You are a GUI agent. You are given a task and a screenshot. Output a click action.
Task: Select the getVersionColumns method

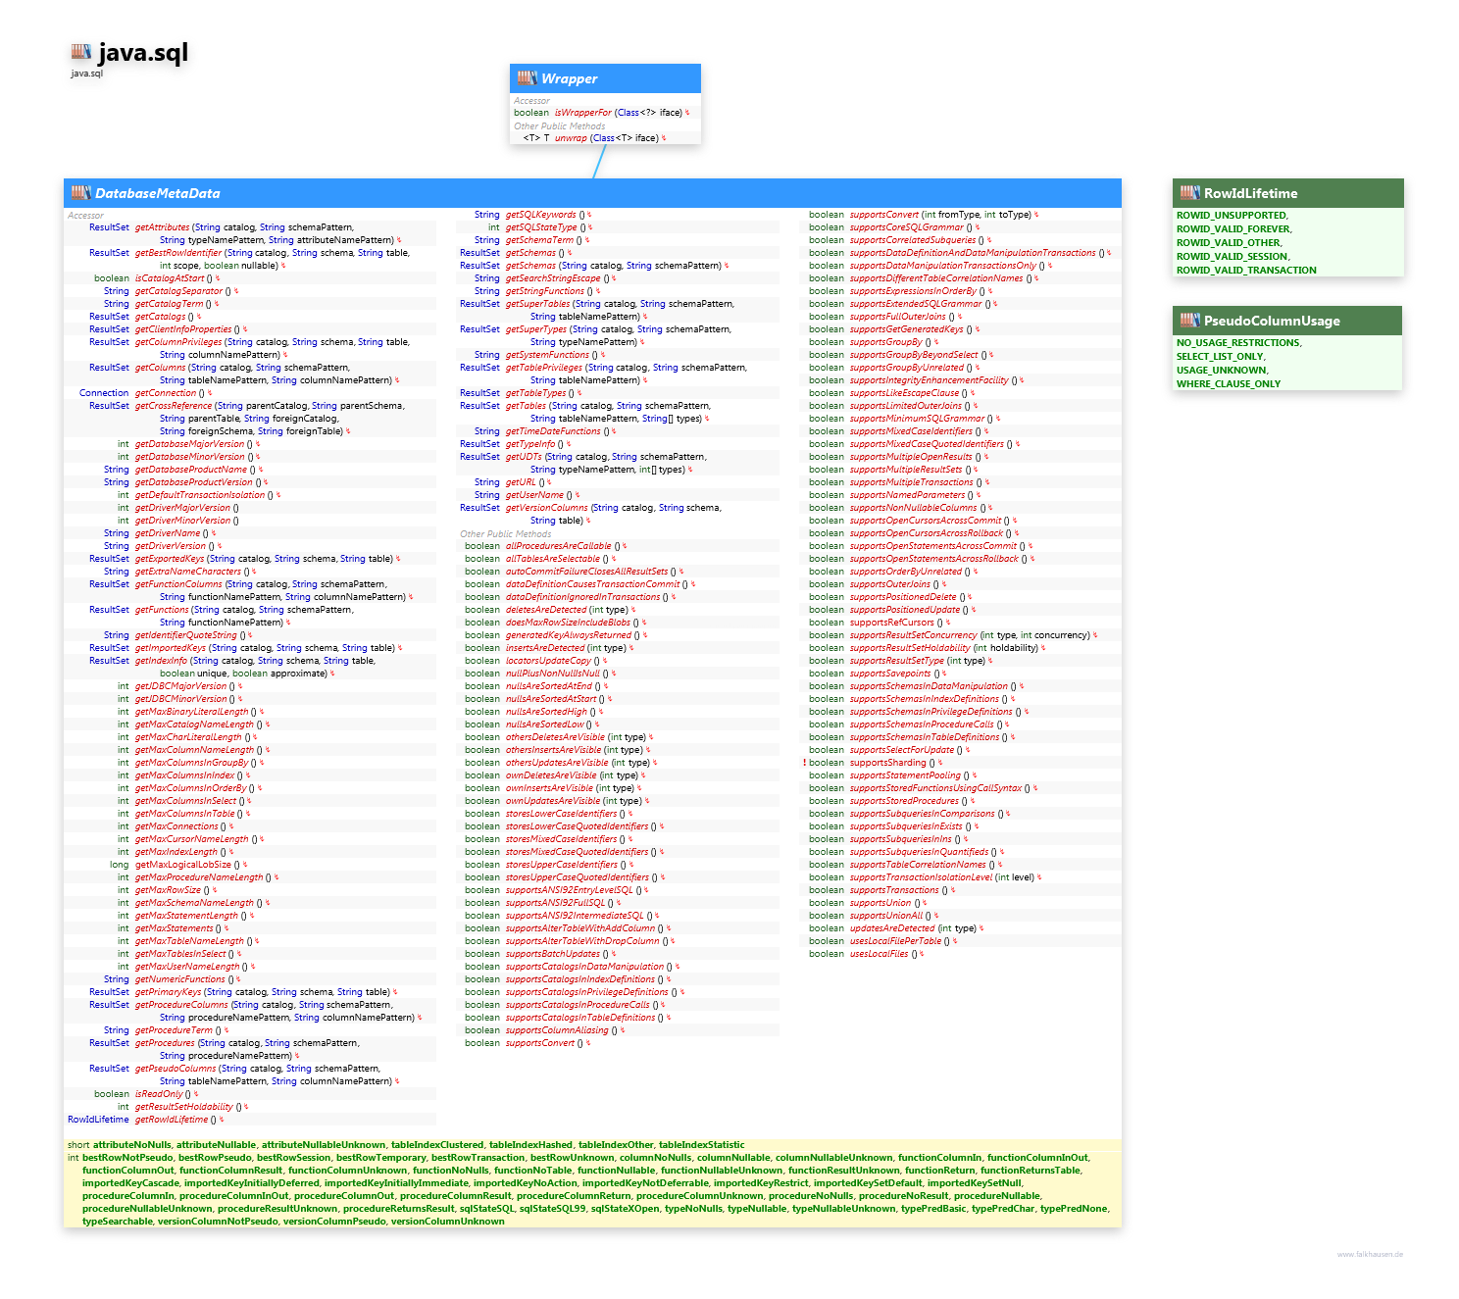[x=546, y=508]
